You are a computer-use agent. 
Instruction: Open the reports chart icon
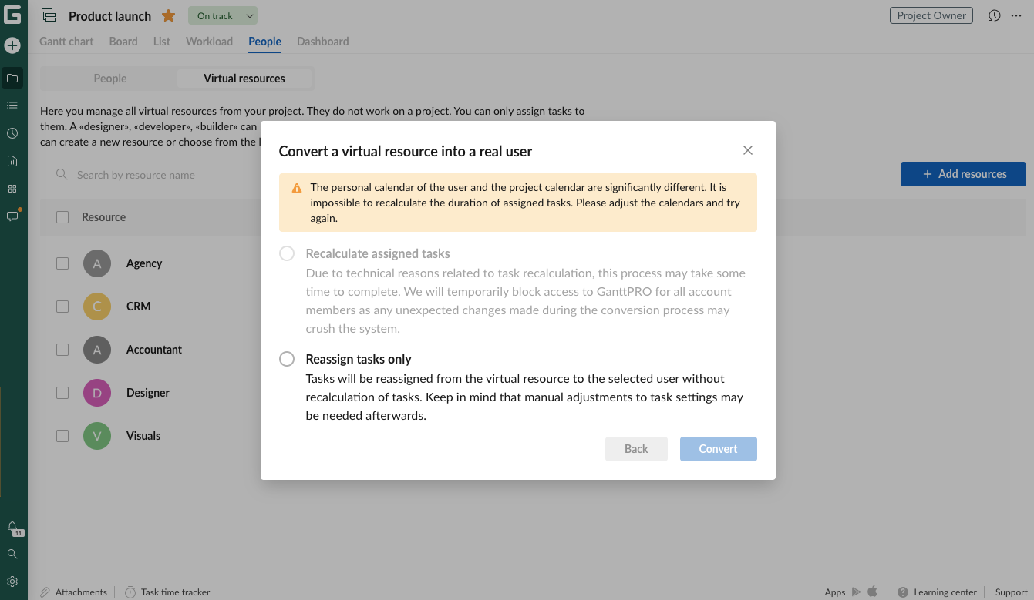pyautogui.click(x=12, y=160)
